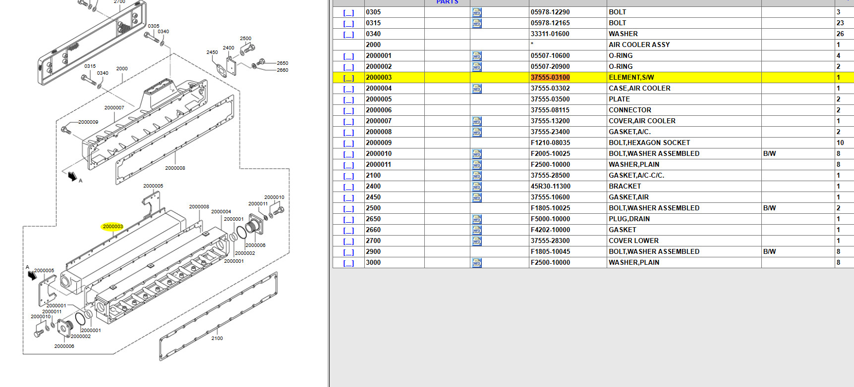Screen dimensions: 854x387
Task: Select part number 45R30-11300
Action: 550,186
